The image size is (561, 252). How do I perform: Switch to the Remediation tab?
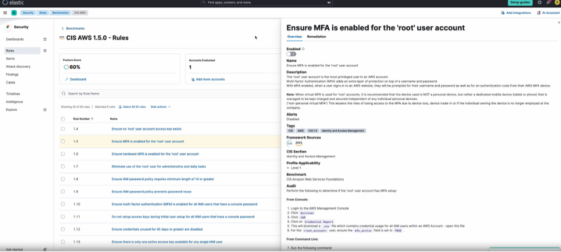coord(316,37)
